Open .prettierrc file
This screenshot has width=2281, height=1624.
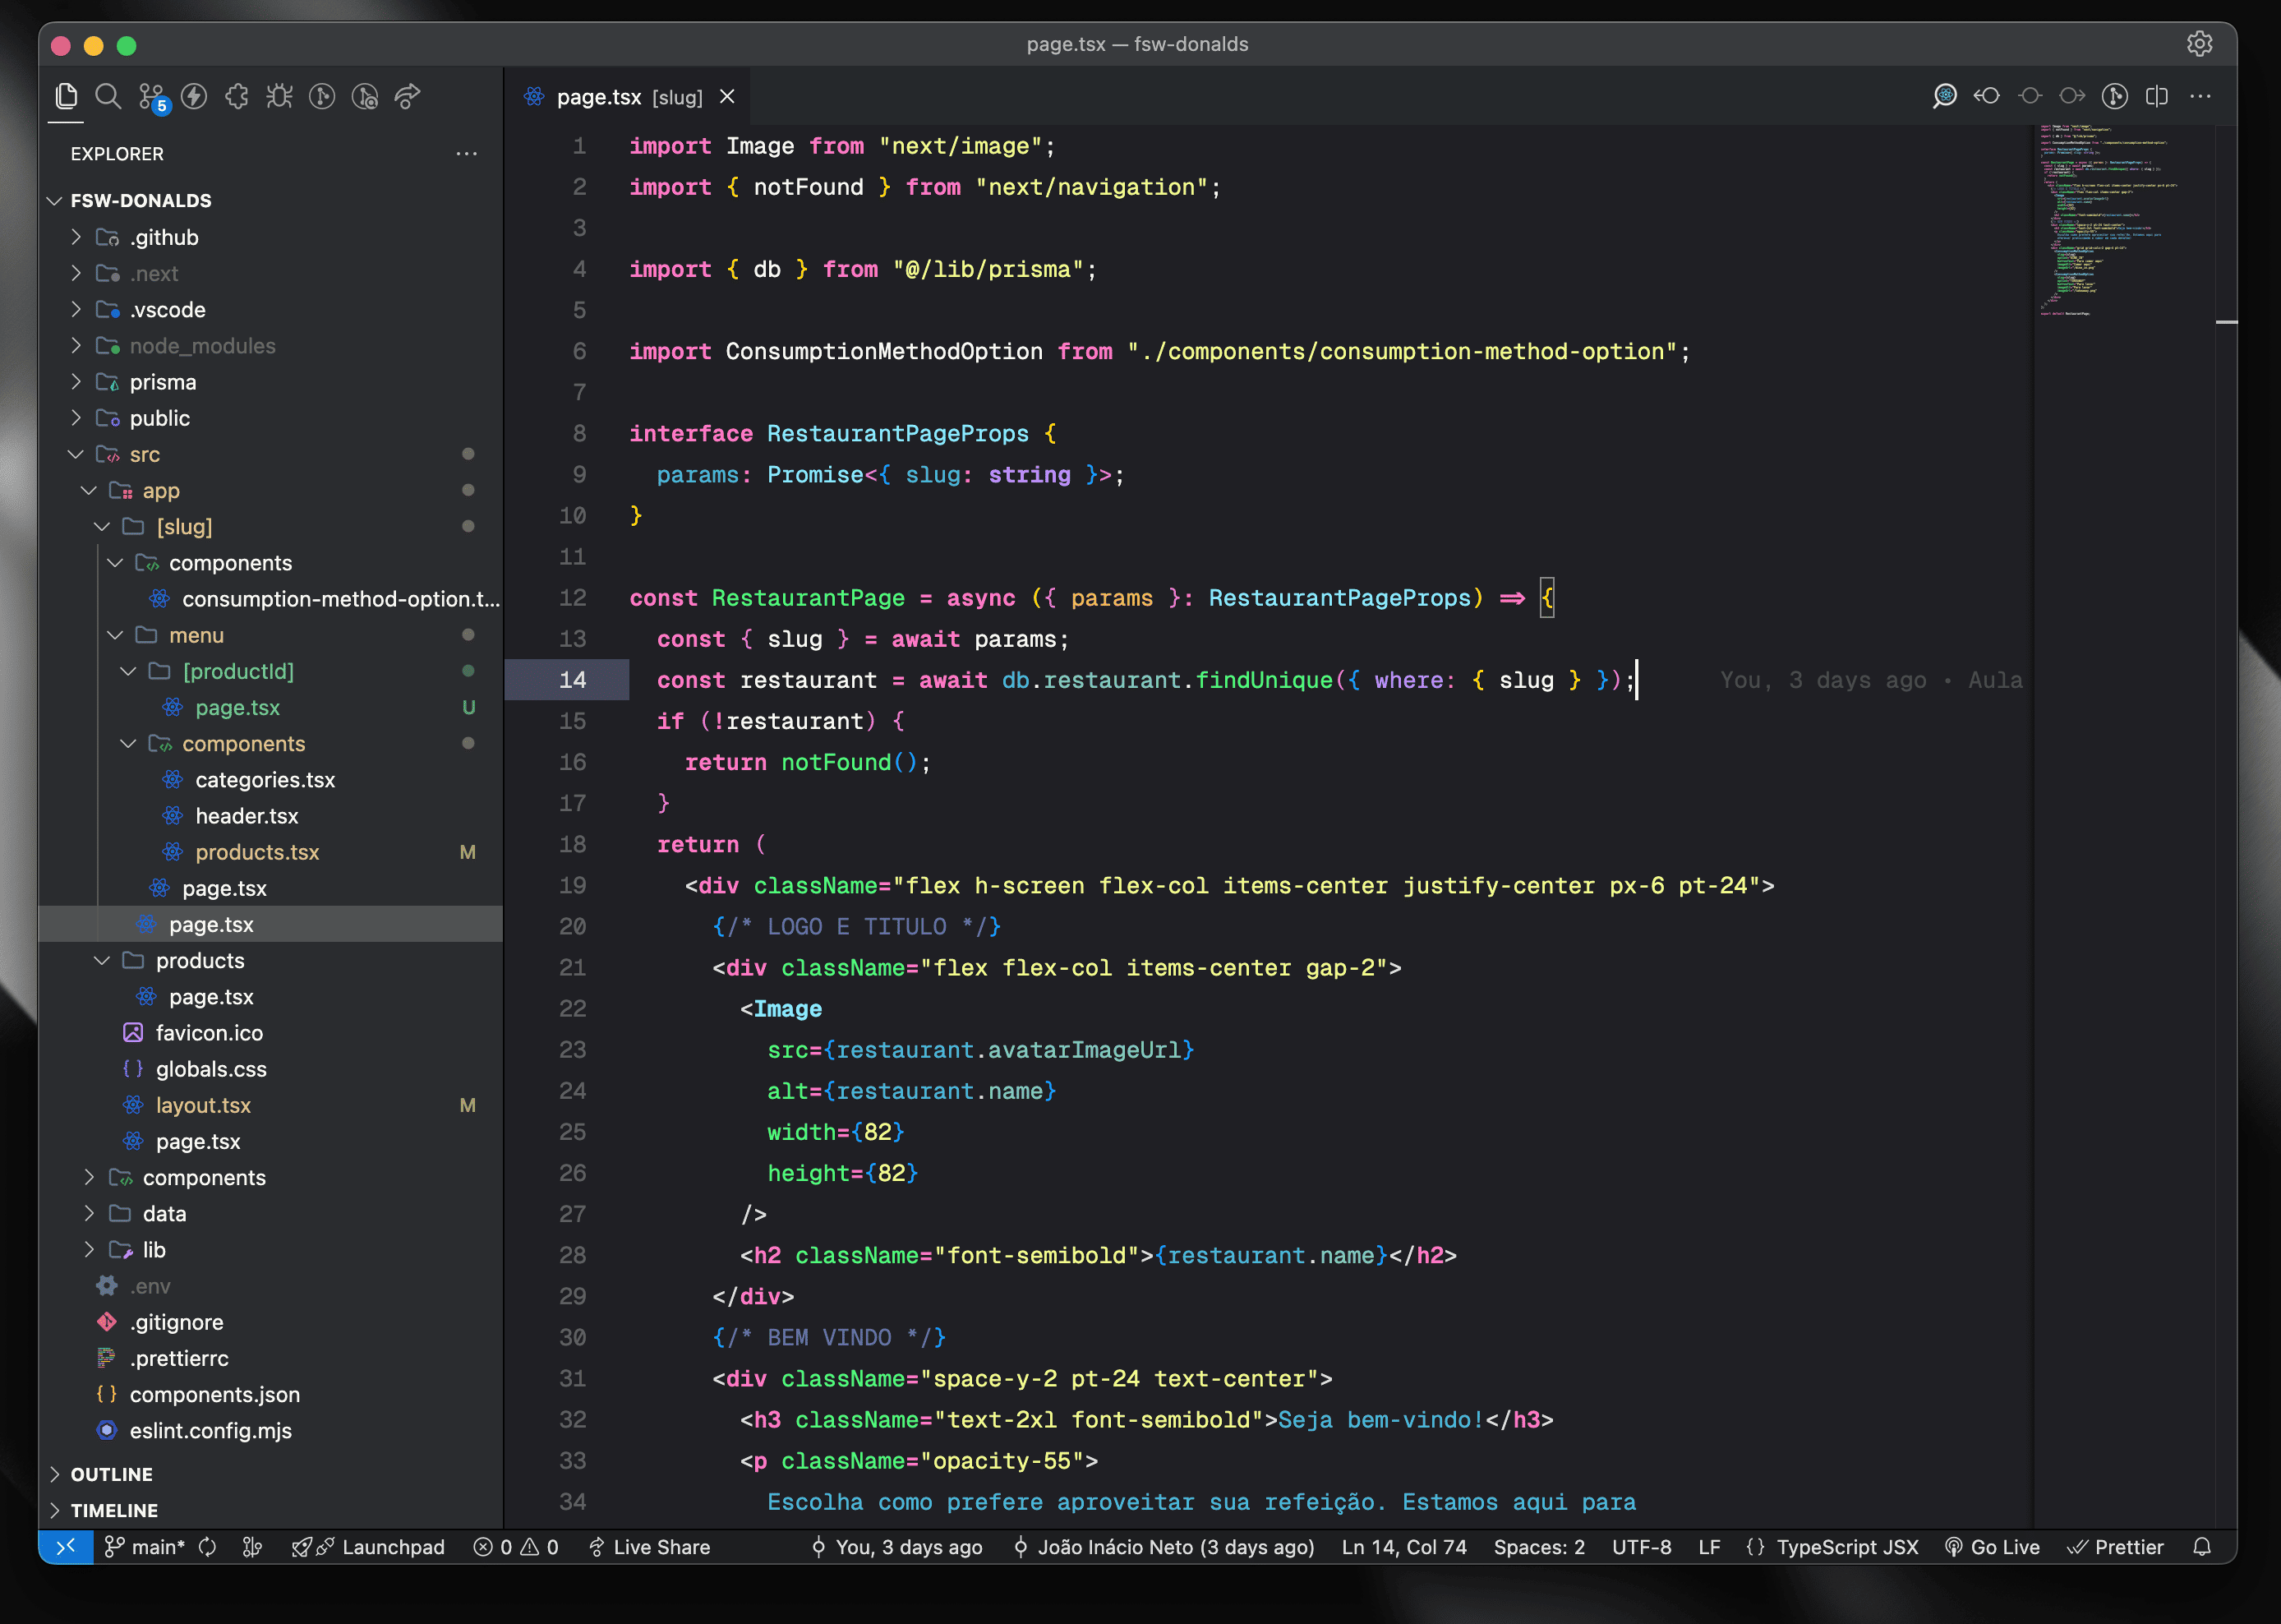(179, 1358)
